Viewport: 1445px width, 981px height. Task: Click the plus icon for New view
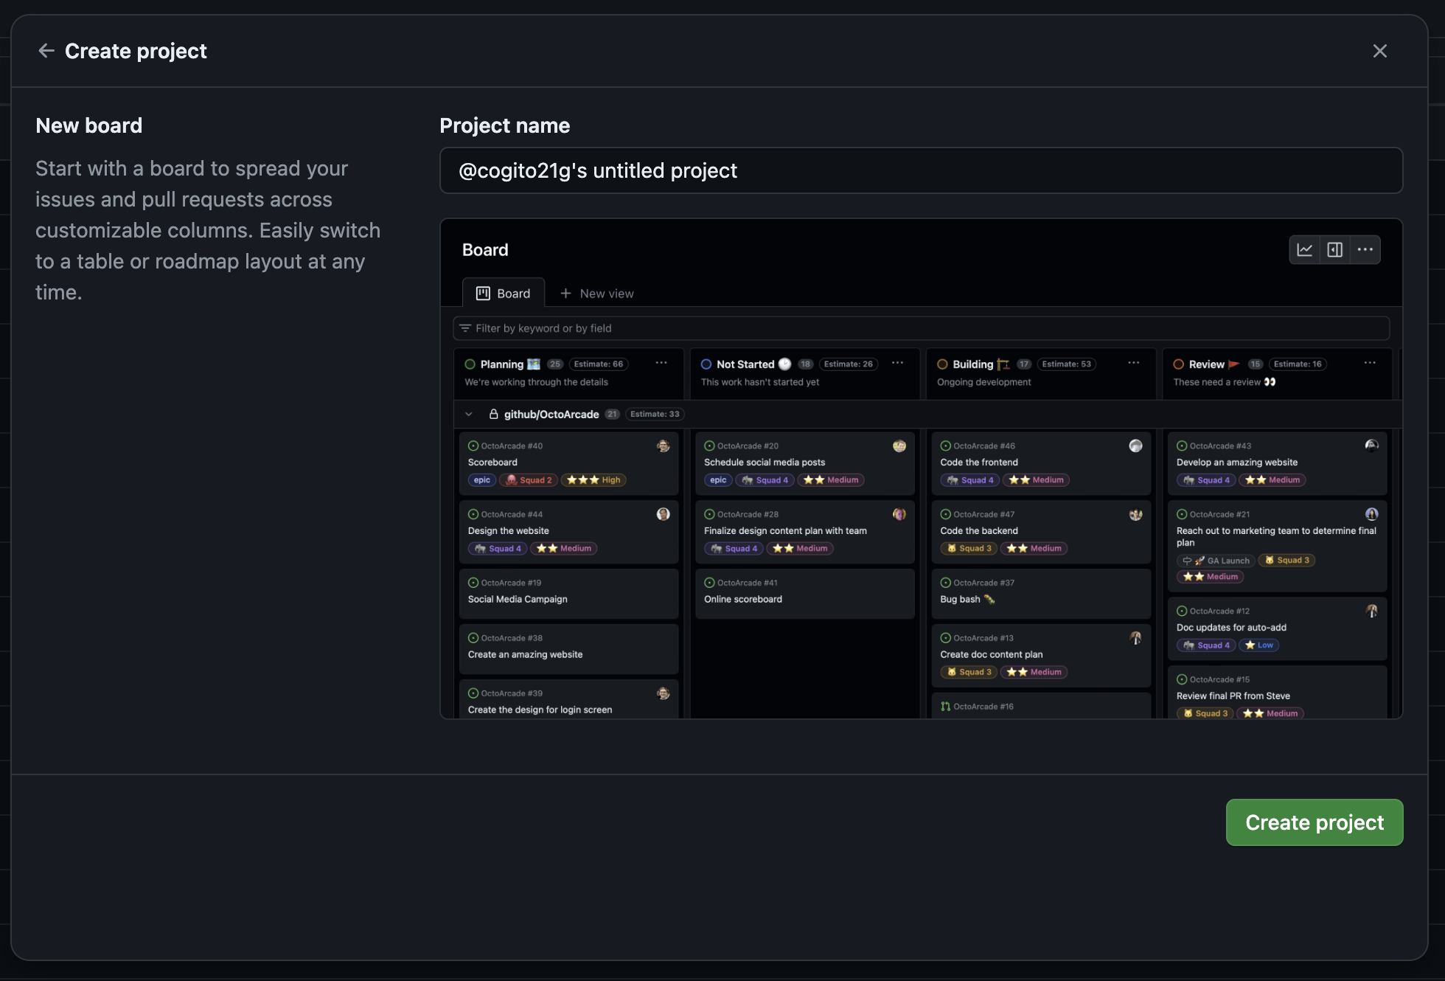565,294
